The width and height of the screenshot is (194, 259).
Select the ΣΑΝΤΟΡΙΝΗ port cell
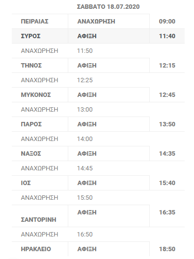click(x=40, y=216)
